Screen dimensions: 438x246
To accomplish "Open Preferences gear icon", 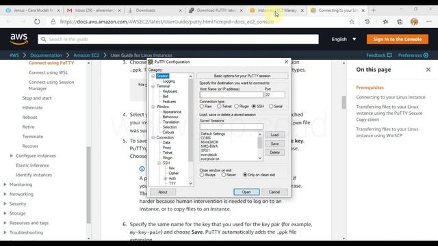I will pos(426,55).
